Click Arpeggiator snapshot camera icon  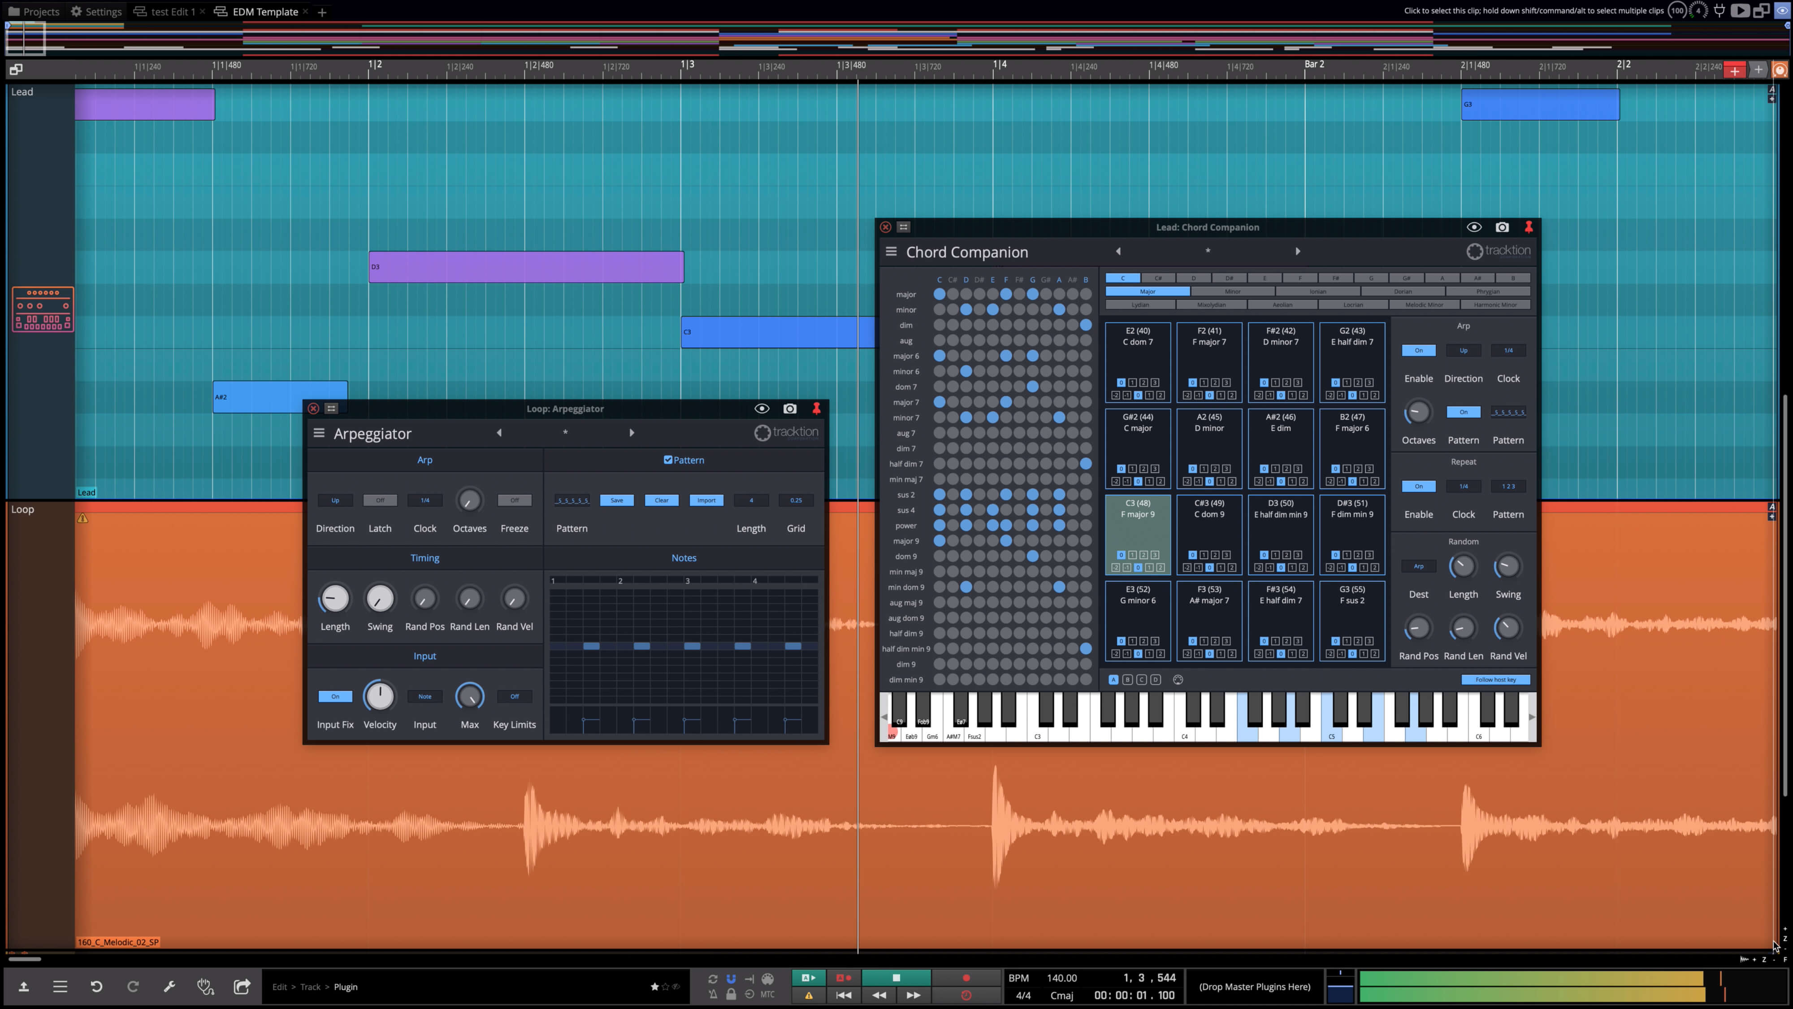789,409
